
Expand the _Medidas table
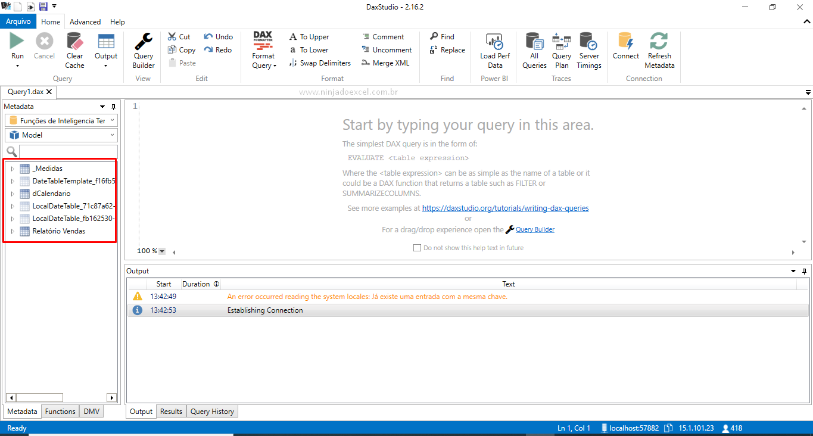click(12, 169)
